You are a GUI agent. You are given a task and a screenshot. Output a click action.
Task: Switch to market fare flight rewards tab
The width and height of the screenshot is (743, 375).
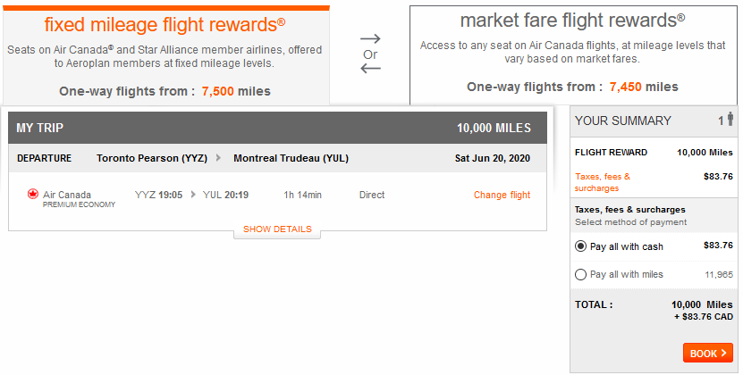coord(573,55)
